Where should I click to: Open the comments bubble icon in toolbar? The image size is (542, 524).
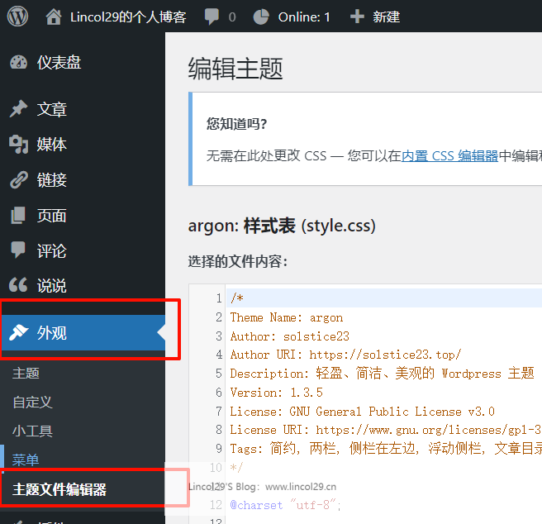[x=212, y=17]
